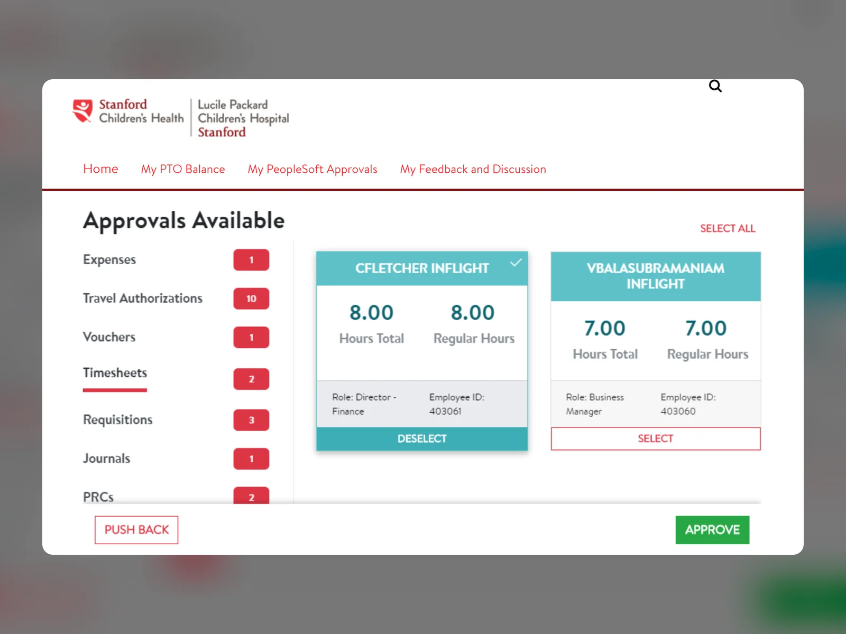
Task: Click Employee ID 403060 text
Action: pos(688,404)
